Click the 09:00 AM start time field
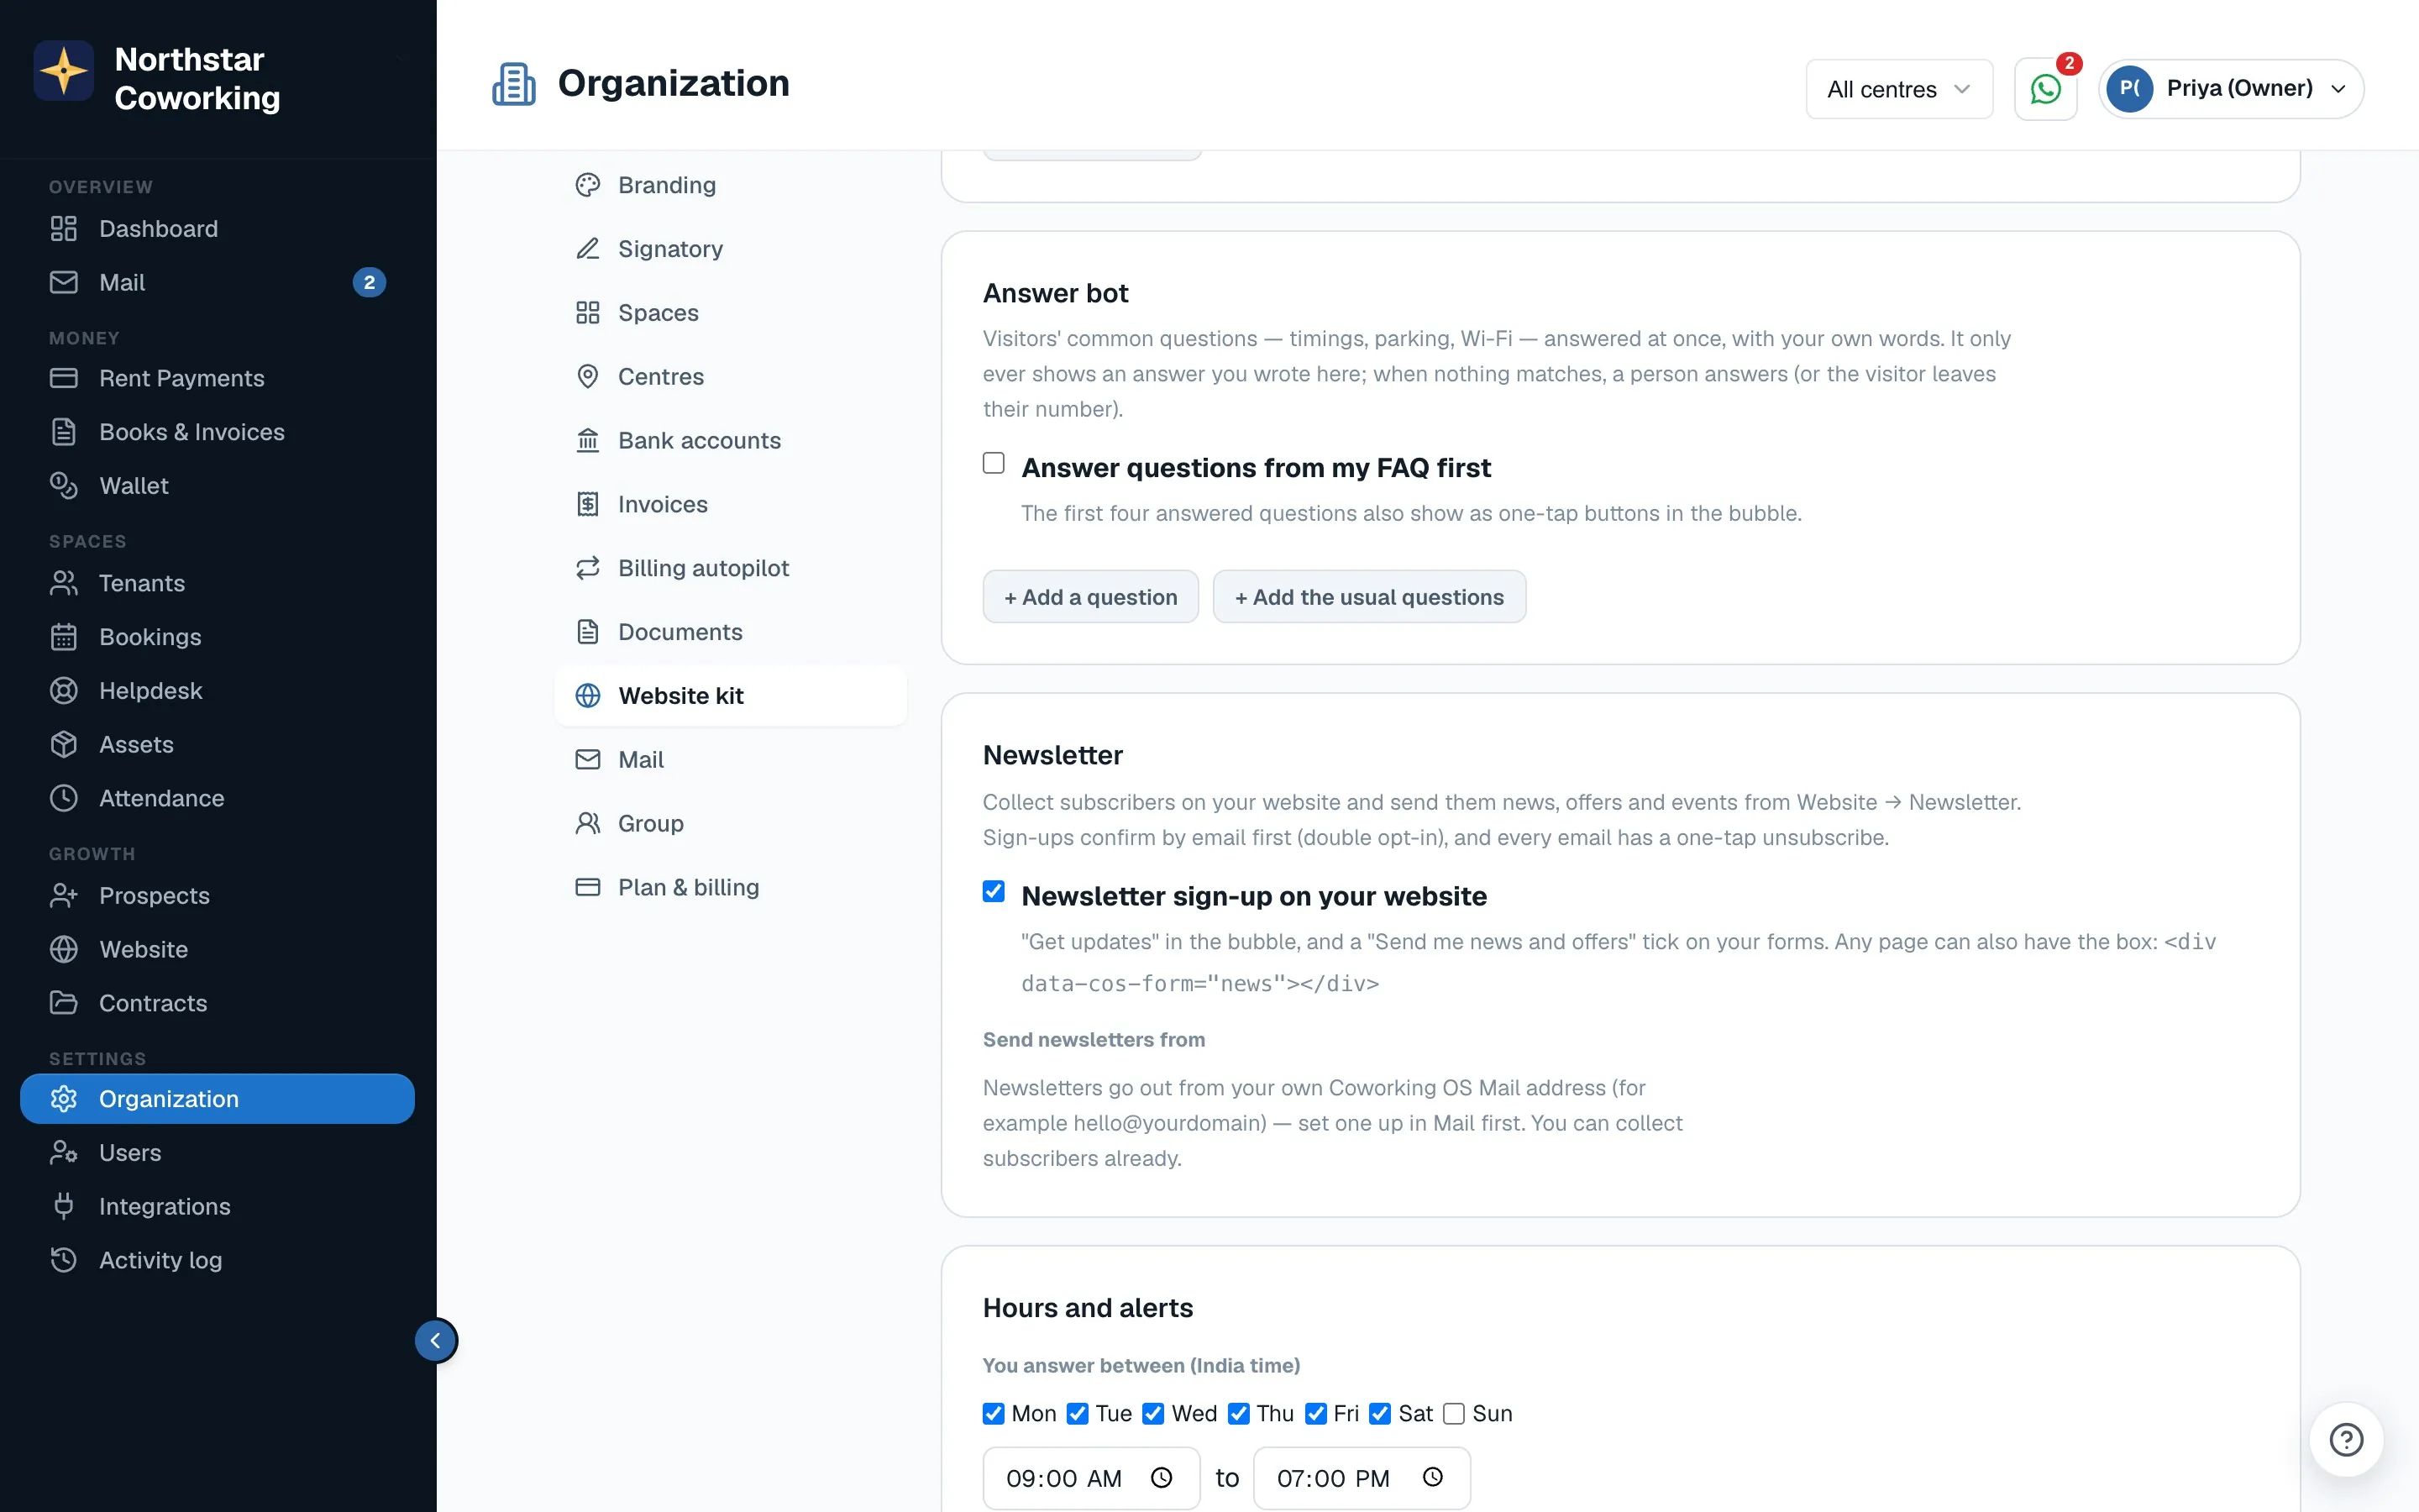2419x1512 pixels. (x=1090, y=1478)
